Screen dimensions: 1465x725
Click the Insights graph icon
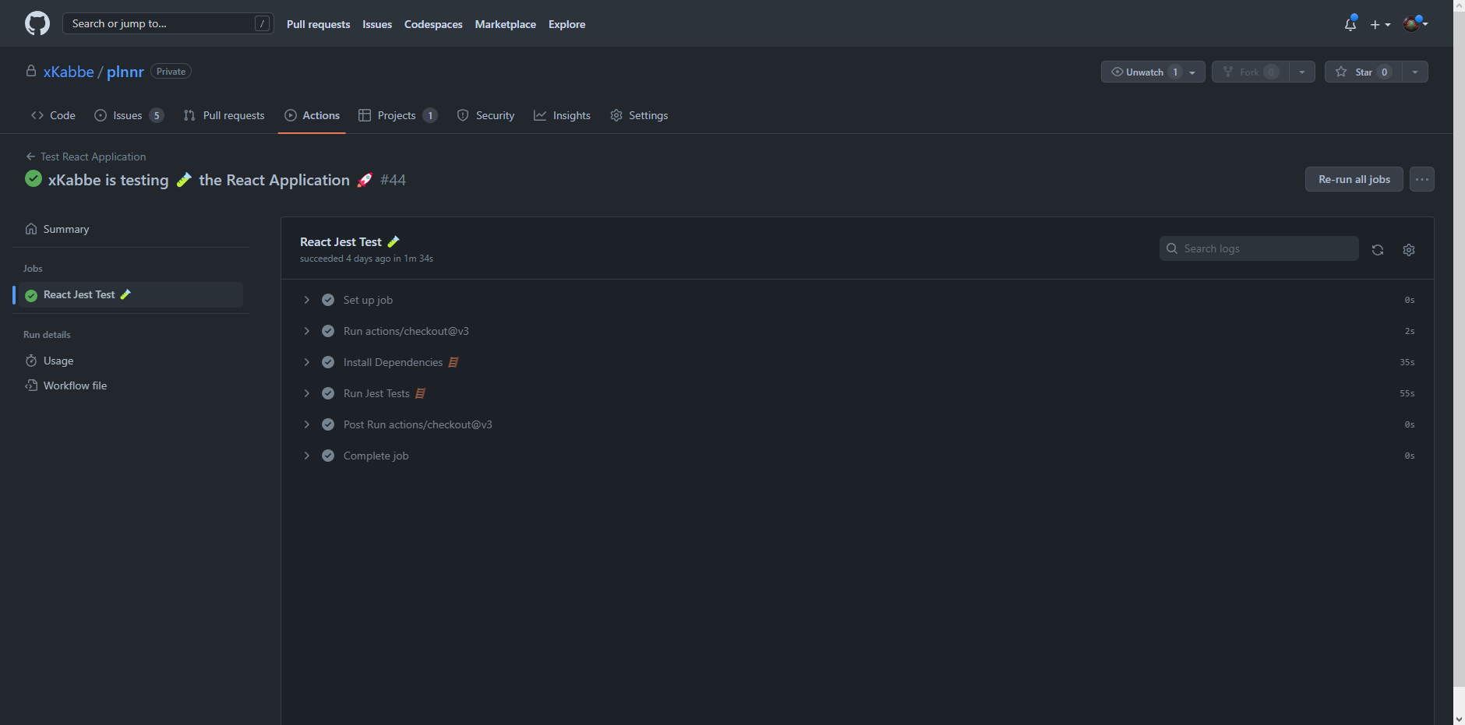pyautogui.click(x=540, y=115)
